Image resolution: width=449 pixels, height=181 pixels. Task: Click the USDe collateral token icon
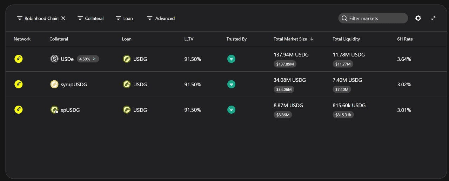tap(54, 59)
